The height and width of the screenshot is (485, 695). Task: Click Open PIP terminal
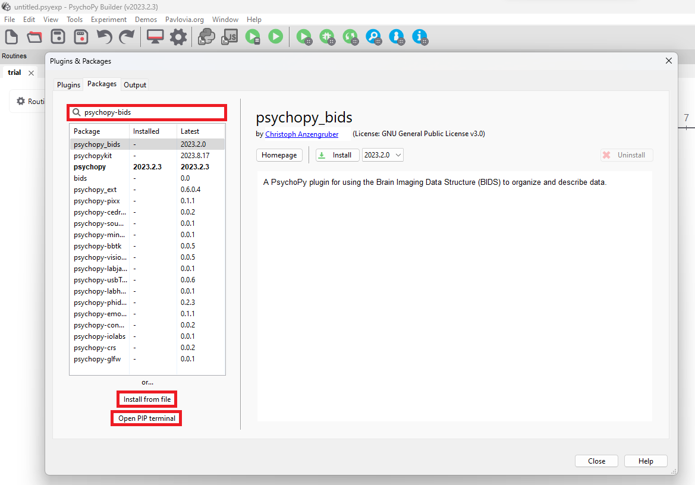[147, 418]
